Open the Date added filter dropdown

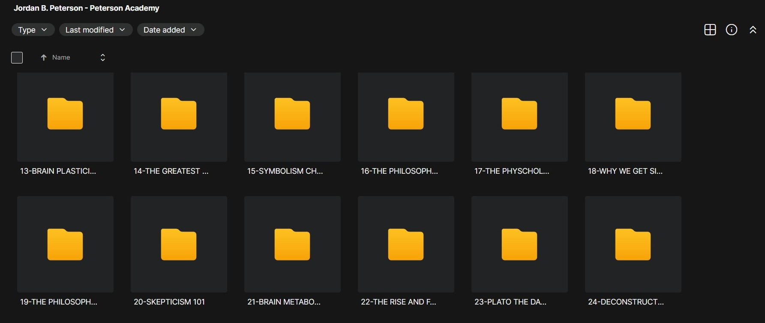click(x=171, y=30)
